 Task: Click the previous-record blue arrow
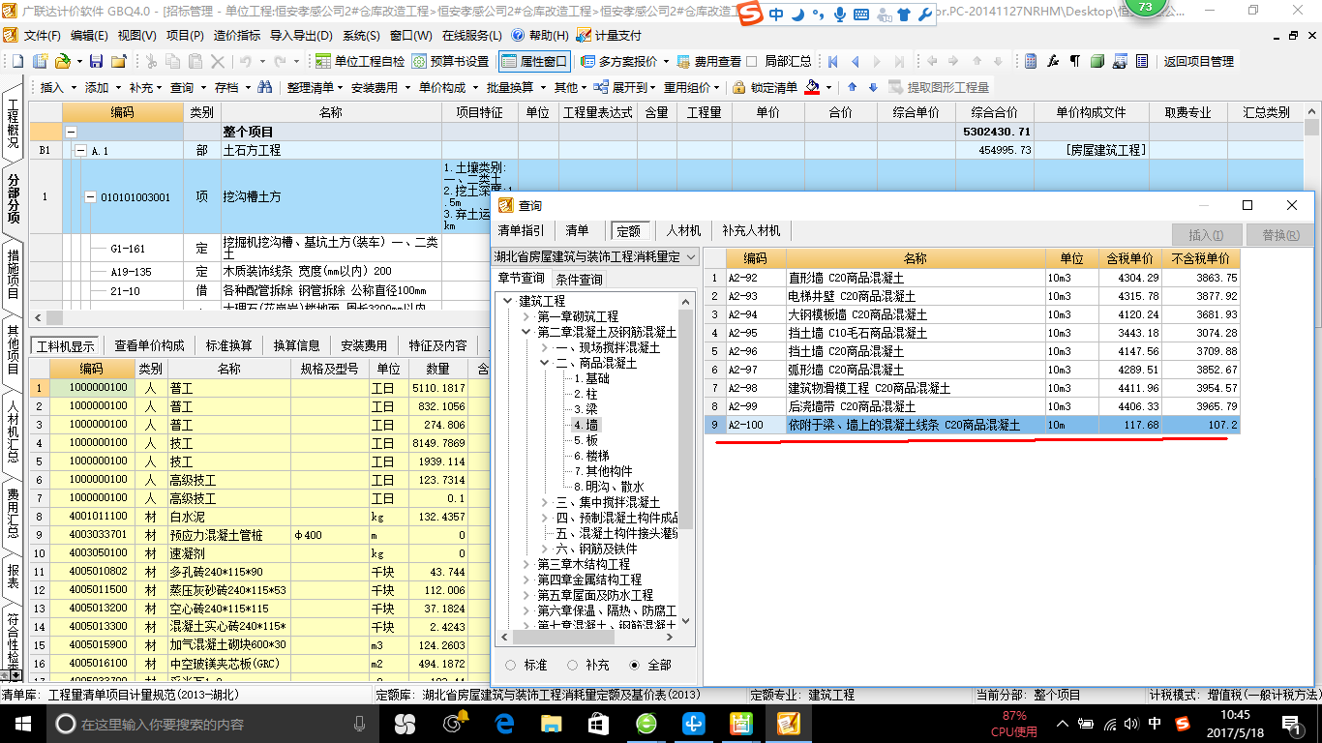(855, 61)
